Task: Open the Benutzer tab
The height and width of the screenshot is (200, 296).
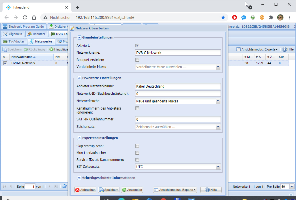Action: tap(37, 34)
